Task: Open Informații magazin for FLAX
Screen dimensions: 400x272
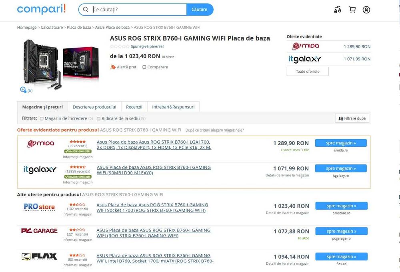Action: tap(77, 265)
